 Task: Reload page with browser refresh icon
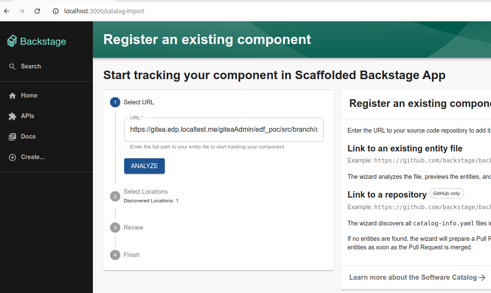37,11
